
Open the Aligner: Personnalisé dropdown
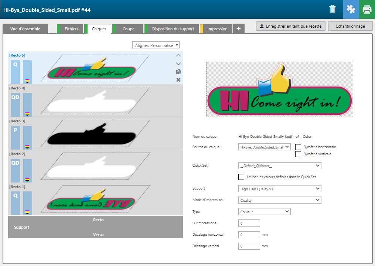(156, 45)
